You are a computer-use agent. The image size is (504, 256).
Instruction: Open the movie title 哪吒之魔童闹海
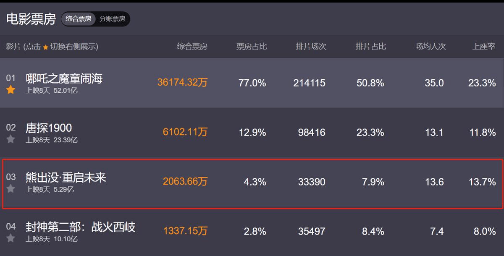pyautogui.click(x=64, y=78)
